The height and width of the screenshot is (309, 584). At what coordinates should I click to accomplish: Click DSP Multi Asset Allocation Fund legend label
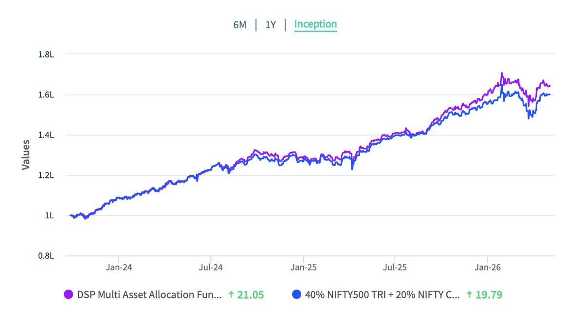coord(149,294)
